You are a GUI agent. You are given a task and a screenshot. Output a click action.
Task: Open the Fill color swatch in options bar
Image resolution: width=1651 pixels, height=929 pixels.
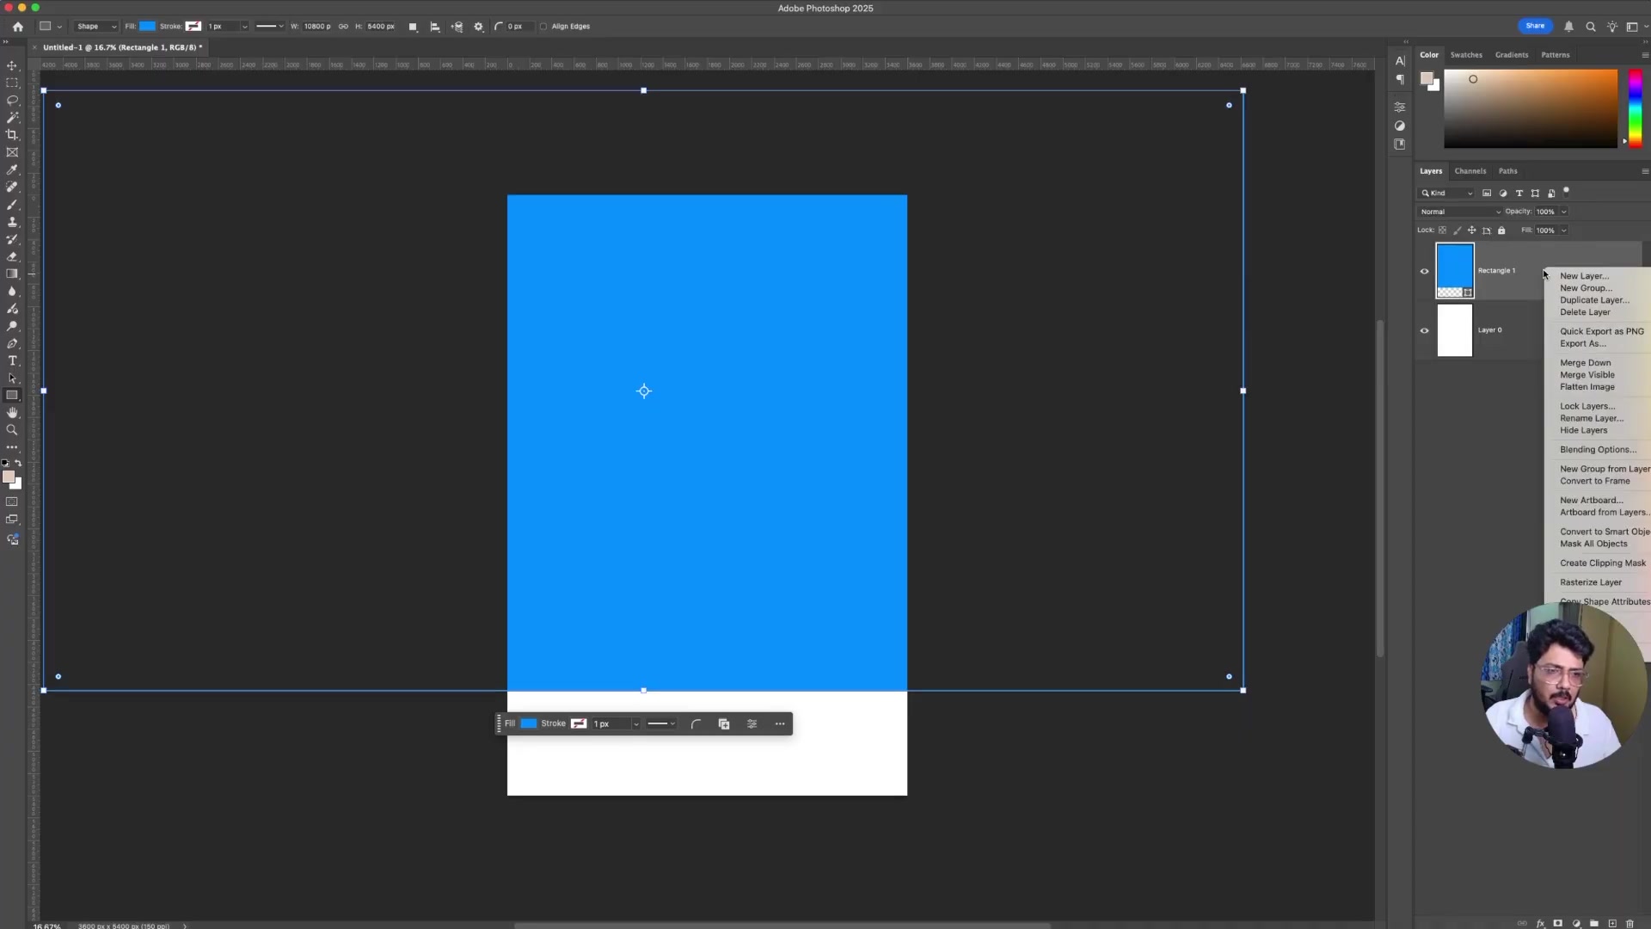click(146, 27)
